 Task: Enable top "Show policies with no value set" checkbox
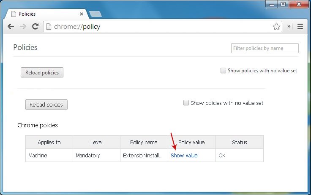pos(223,71)
